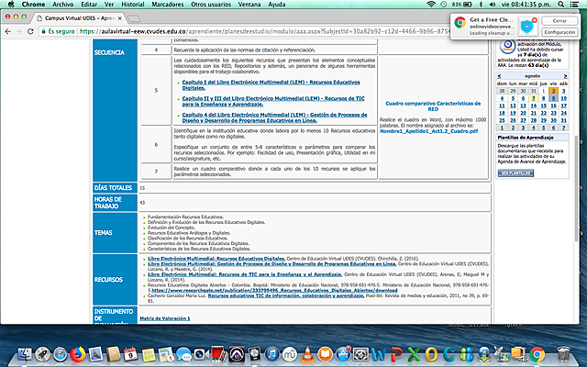Viewport: 587px width, 367px height.
Task: Open the Ventana menu
Action: (249, 4)
